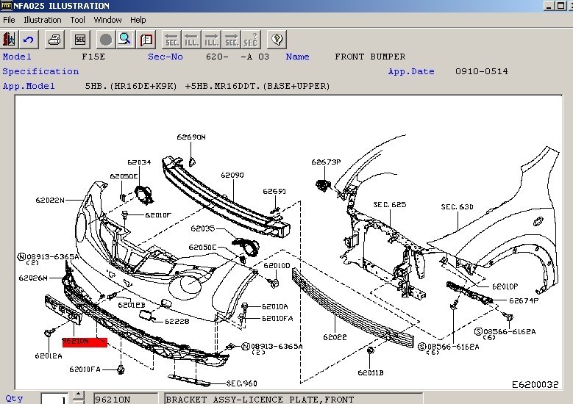The width and height of the screenshot is (573, 404).
Task: Click the SEC. 625 section reference
Action: (389, 205)
